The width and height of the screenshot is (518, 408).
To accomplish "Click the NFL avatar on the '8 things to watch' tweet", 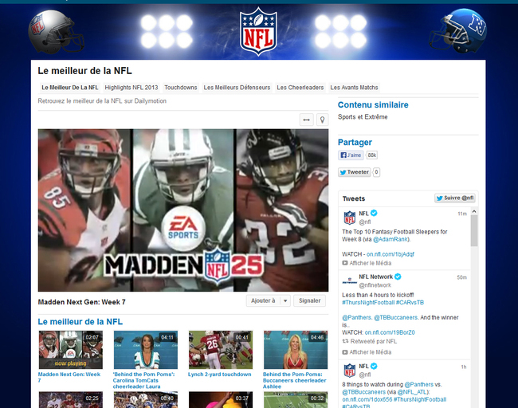I will click(x=350, y=371).
